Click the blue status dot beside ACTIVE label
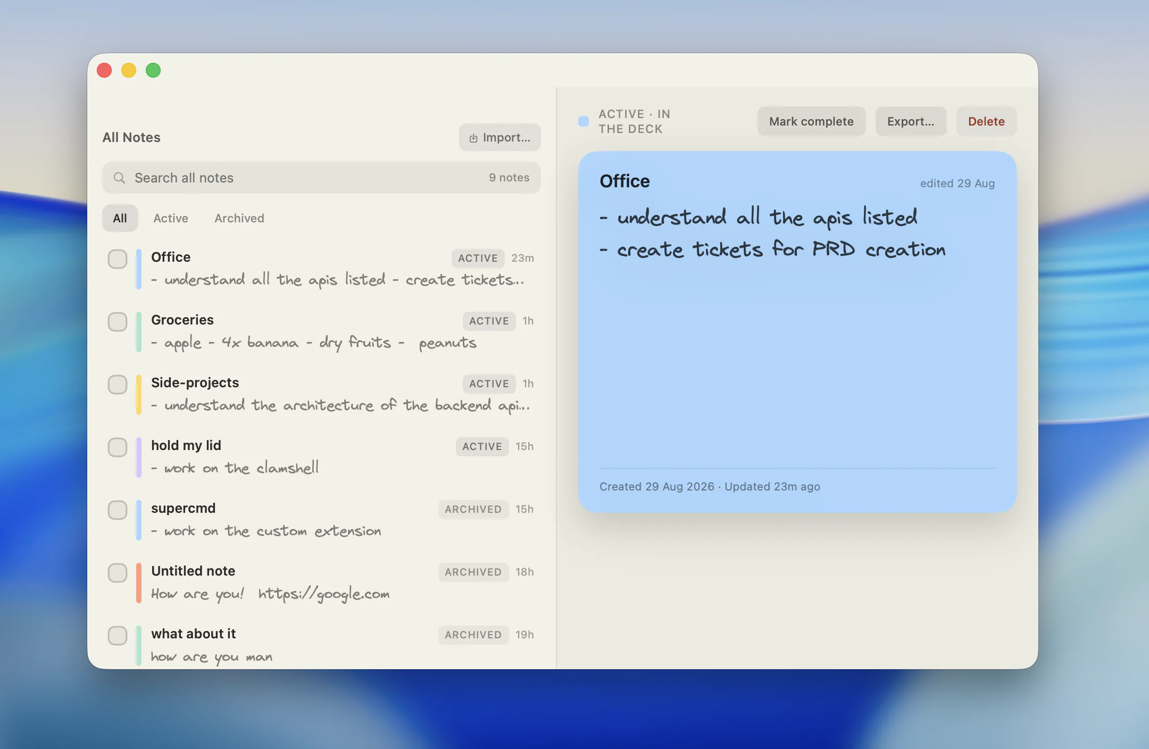This screenshot has height=749, width=1149. point(584,121)
